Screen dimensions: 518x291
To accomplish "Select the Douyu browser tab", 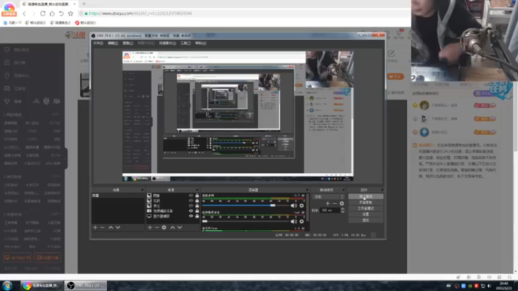I will 49,4.
